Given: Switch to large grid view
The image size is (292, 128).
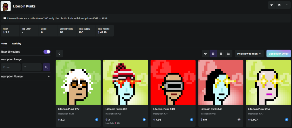Looking at the screenshot, I should pyautogui.click(x=213, y=54).
